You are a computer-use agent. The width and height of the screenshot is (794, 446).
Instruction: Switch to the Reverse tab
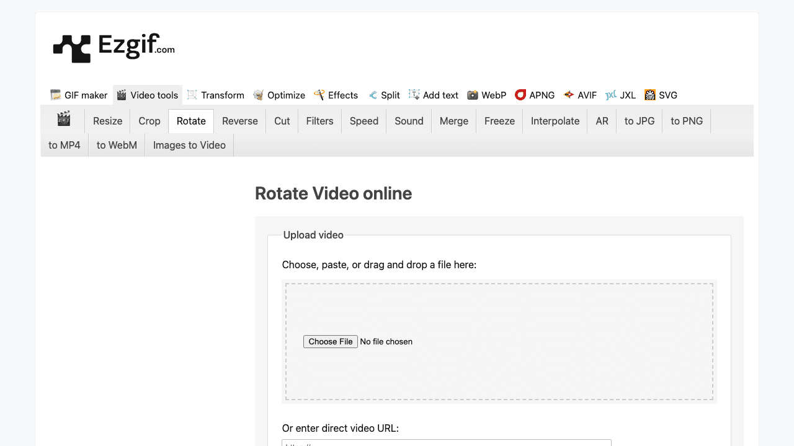click(x=240, y=121)
